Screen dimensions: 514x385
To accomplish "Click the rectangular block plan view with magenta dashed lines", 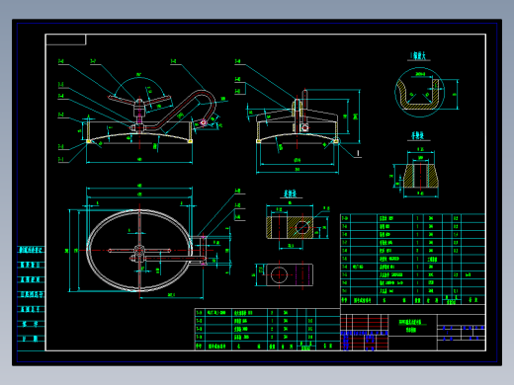I will [x=290, y=274].
